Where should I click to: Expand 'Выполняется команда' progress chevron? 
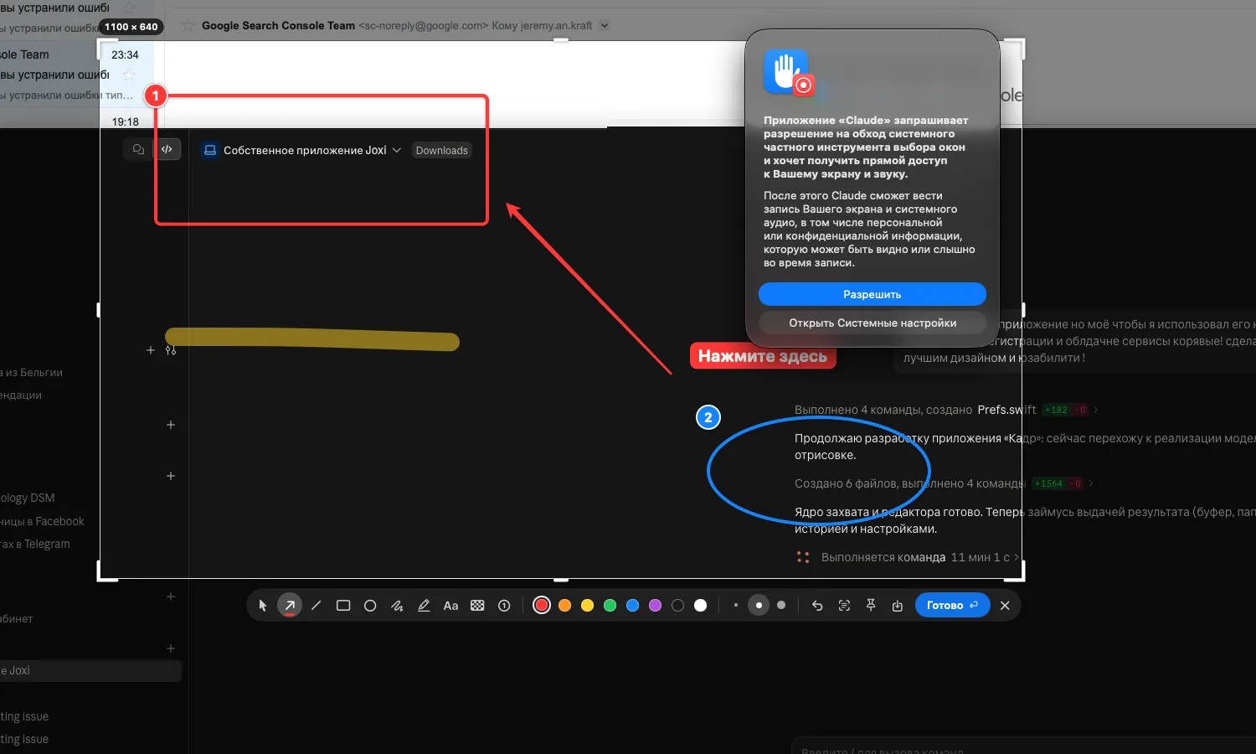click(1017, 557)
